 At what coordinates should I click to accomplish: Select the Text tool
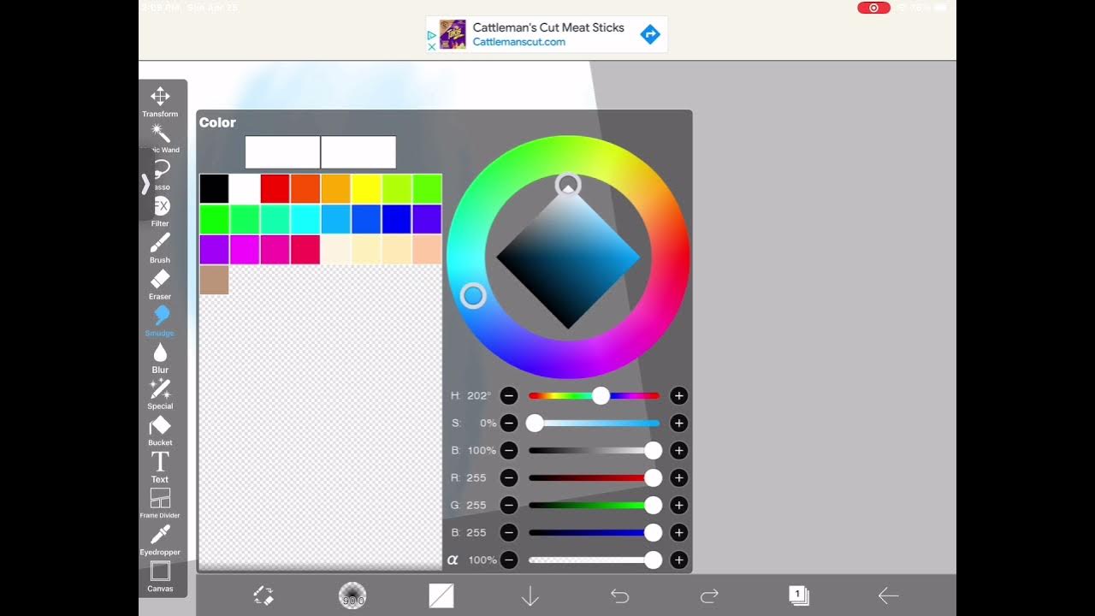pos(160,467)
